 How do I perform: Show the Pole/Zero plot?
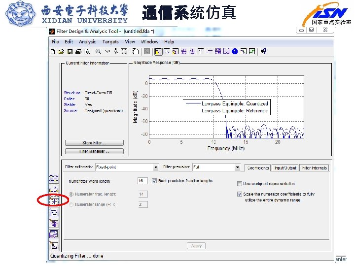[x=218, y=52]
